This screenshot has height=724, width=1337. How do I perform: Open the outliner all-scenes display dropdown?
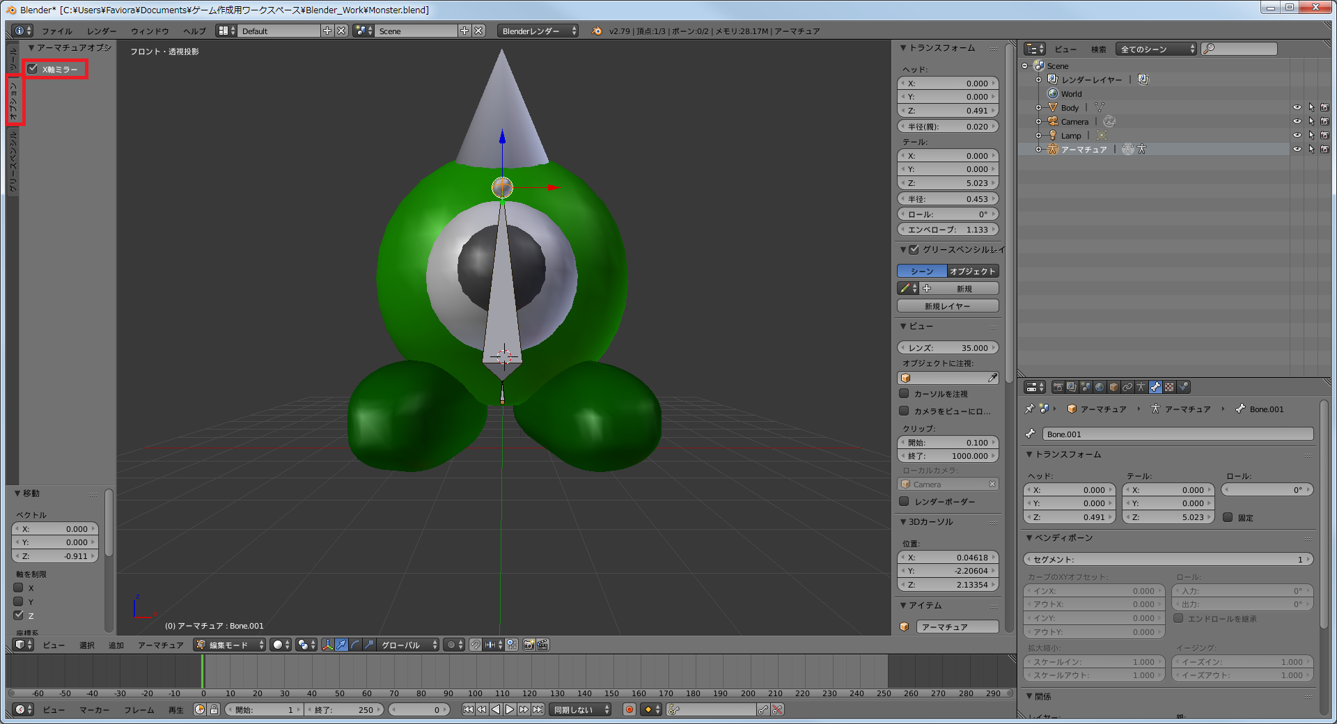(x=1157, y=49)
